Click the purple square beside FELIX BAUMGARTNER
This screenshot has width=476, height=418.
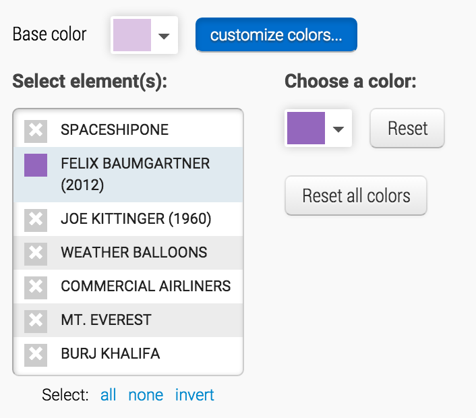[36, 165]
